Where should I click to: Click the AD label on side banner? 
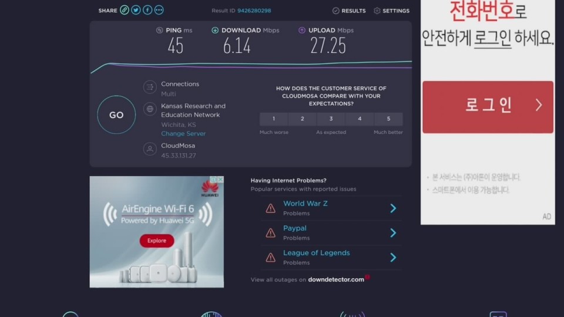pos(547,217)
